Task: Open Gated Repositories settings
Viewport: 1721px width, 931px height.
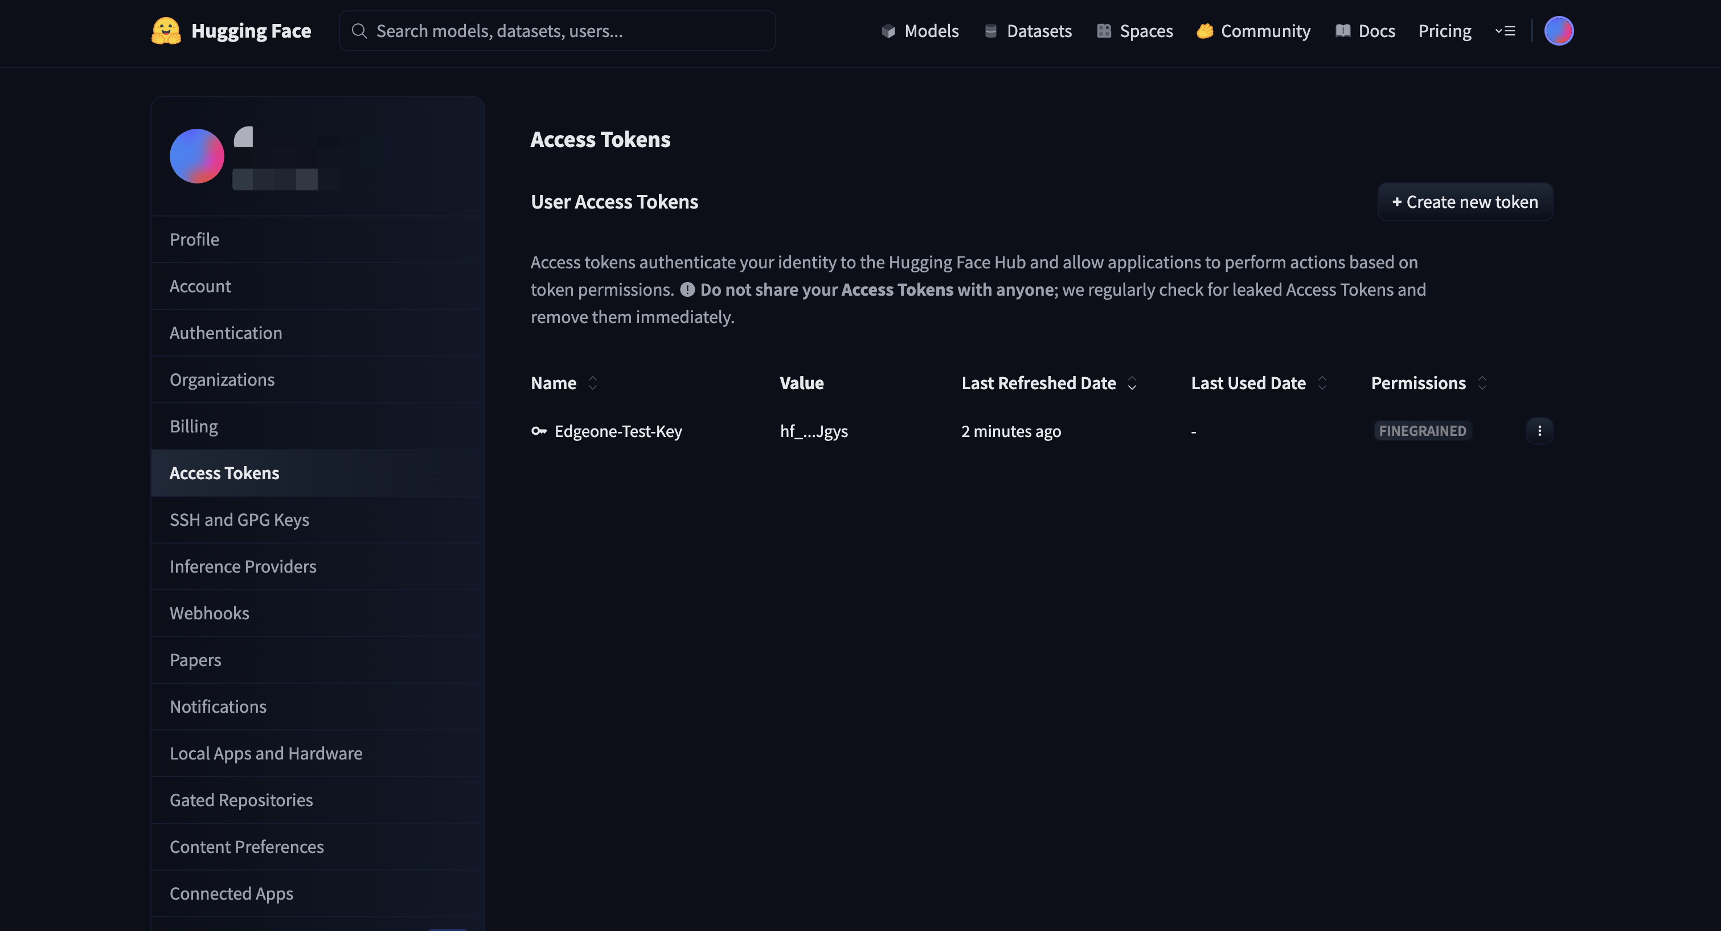Action: click(x=318, y=801)
